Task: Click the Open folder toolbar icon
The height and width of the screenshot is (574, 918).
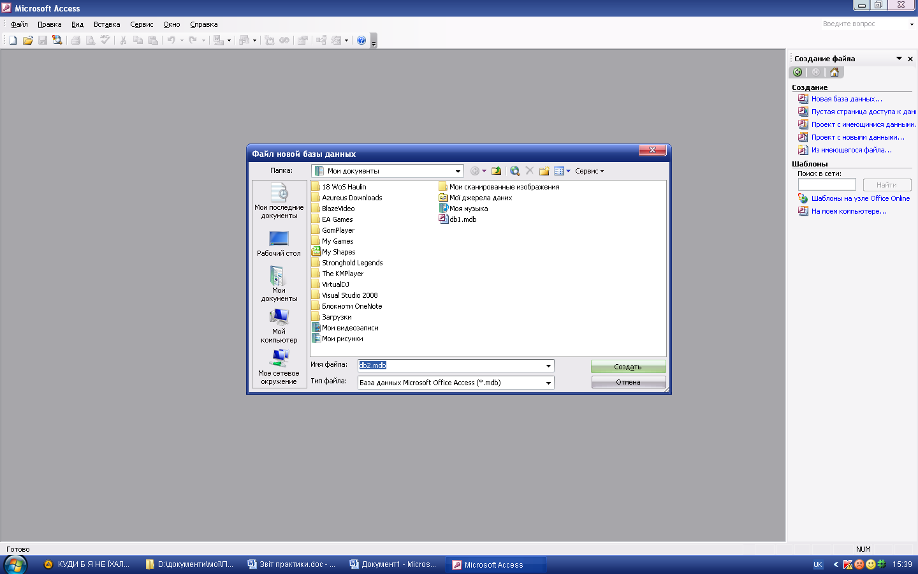Action: point(27,40)
